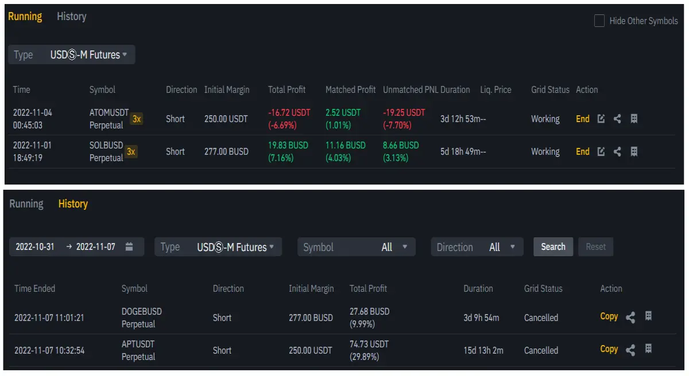Open edit icon for ATOMUSDT grid

(601, 119)
